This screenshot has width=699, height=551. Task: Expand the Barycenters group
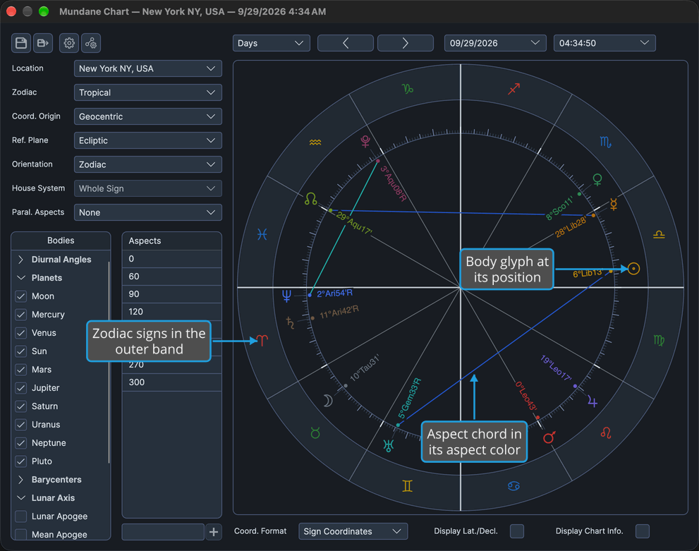[20, 480]
